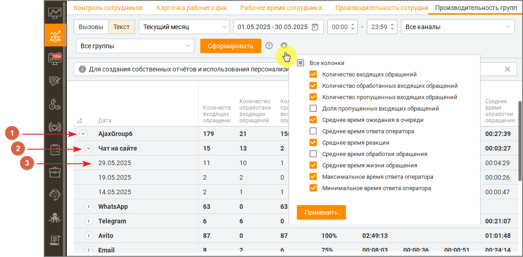Screen dimensions: 523x257
Task: Switch to Производительность сотрудников tab
Action: coord(382,8)
